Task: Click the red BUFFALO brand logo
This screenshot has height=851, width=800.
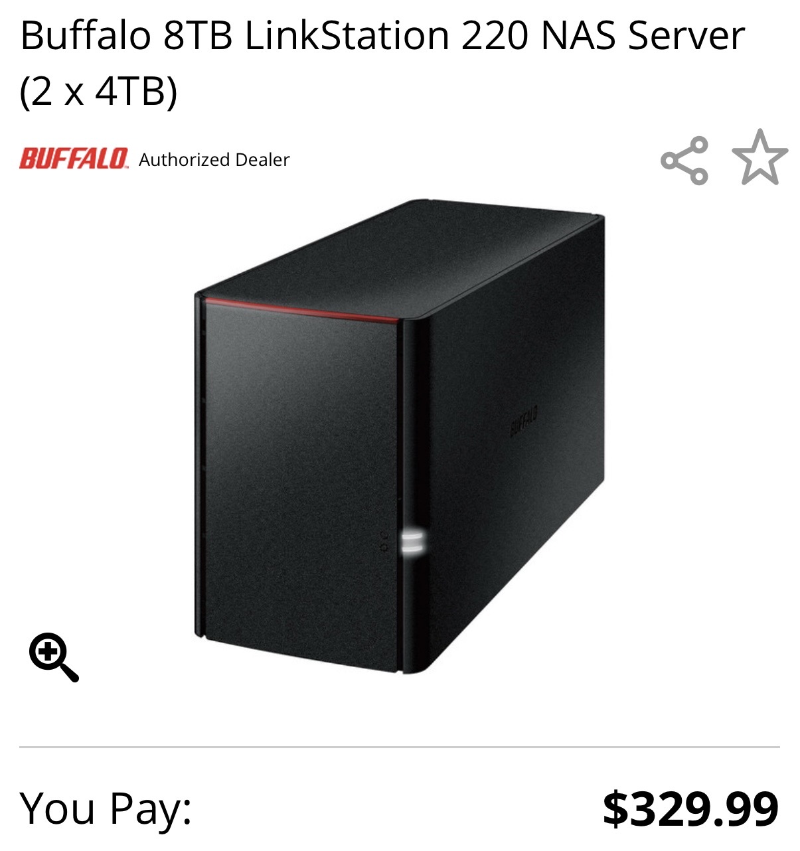Action: click(x=74, y=159)
